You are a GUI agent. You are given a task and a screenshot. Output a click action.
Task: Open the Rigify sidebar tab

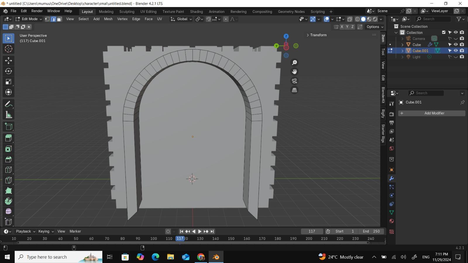pyautogui.click(x=383, y=114)
